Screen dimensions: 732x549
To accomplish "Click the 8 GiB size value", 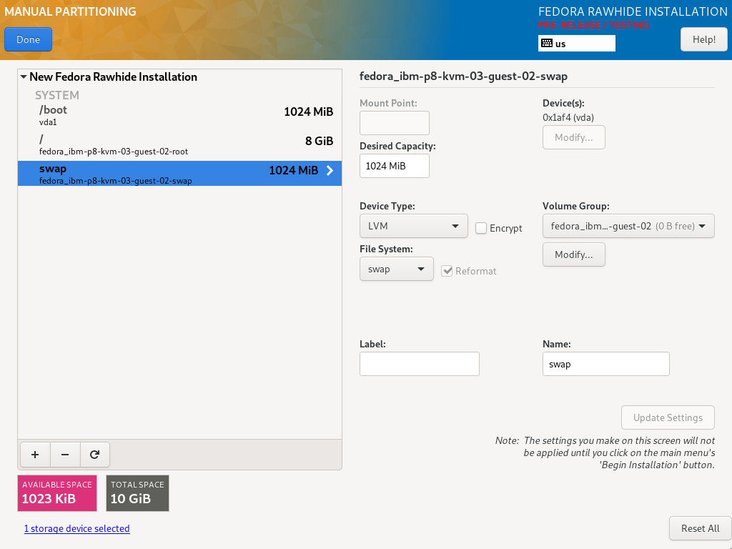I will click(x=320, y=141).
